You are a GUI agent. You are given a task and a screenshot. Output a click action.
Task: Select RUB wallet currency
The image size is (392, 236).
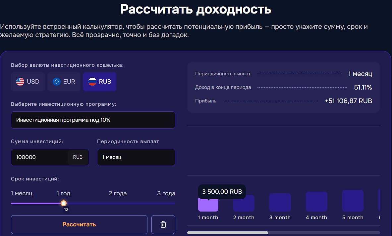(x=100, y=82)
